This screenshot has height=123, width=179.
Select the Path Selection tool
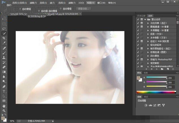4,96
